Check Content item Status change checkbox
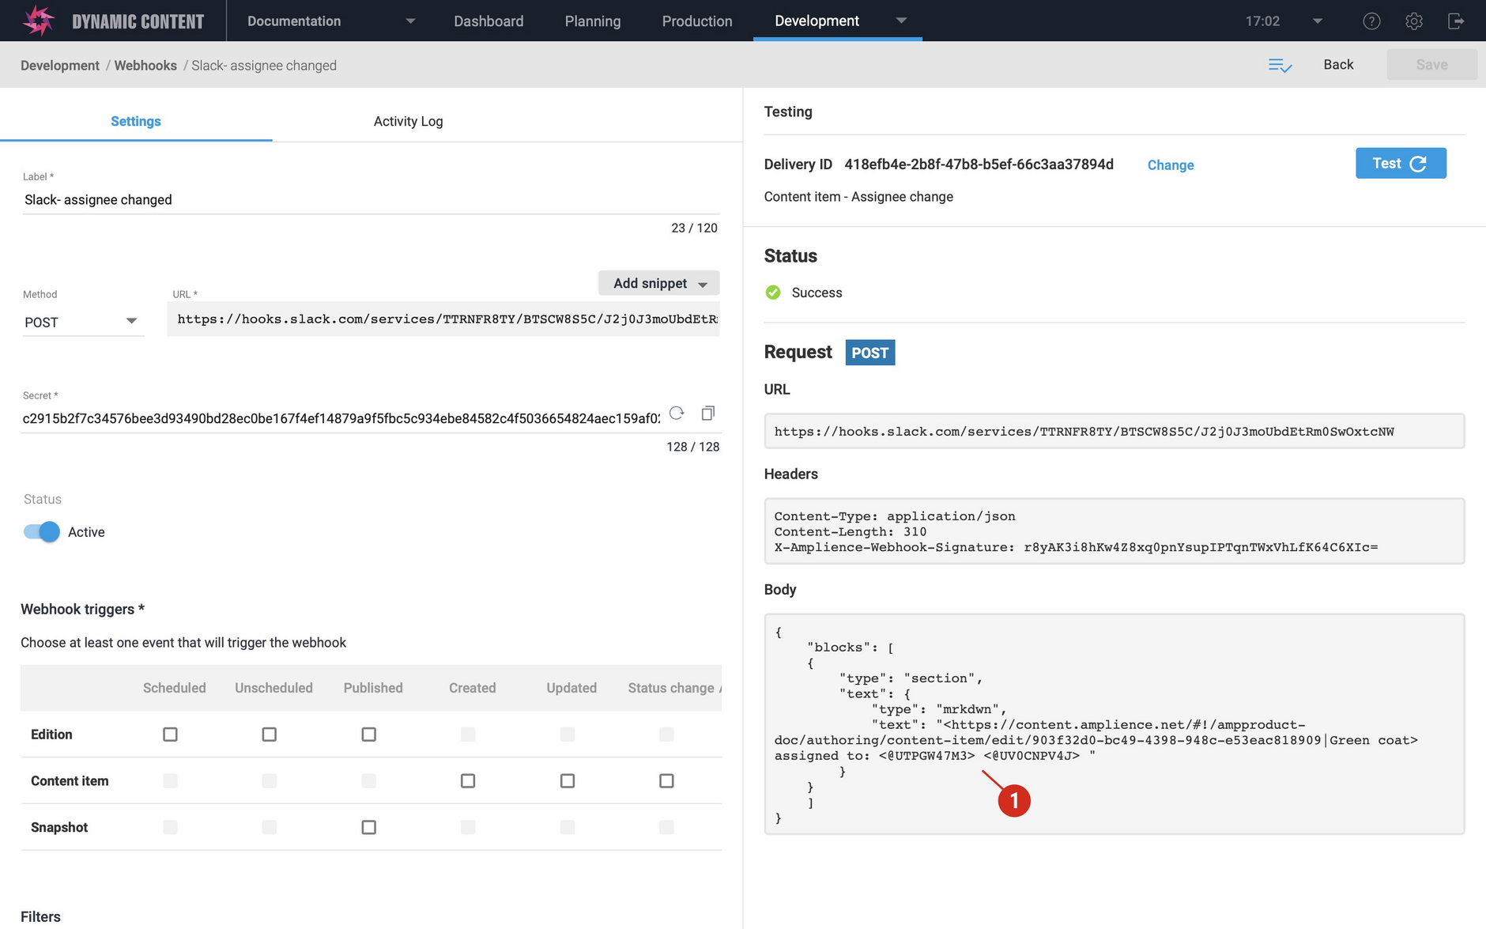Viewport: 1486px width, 929px height. coord(666,781)
